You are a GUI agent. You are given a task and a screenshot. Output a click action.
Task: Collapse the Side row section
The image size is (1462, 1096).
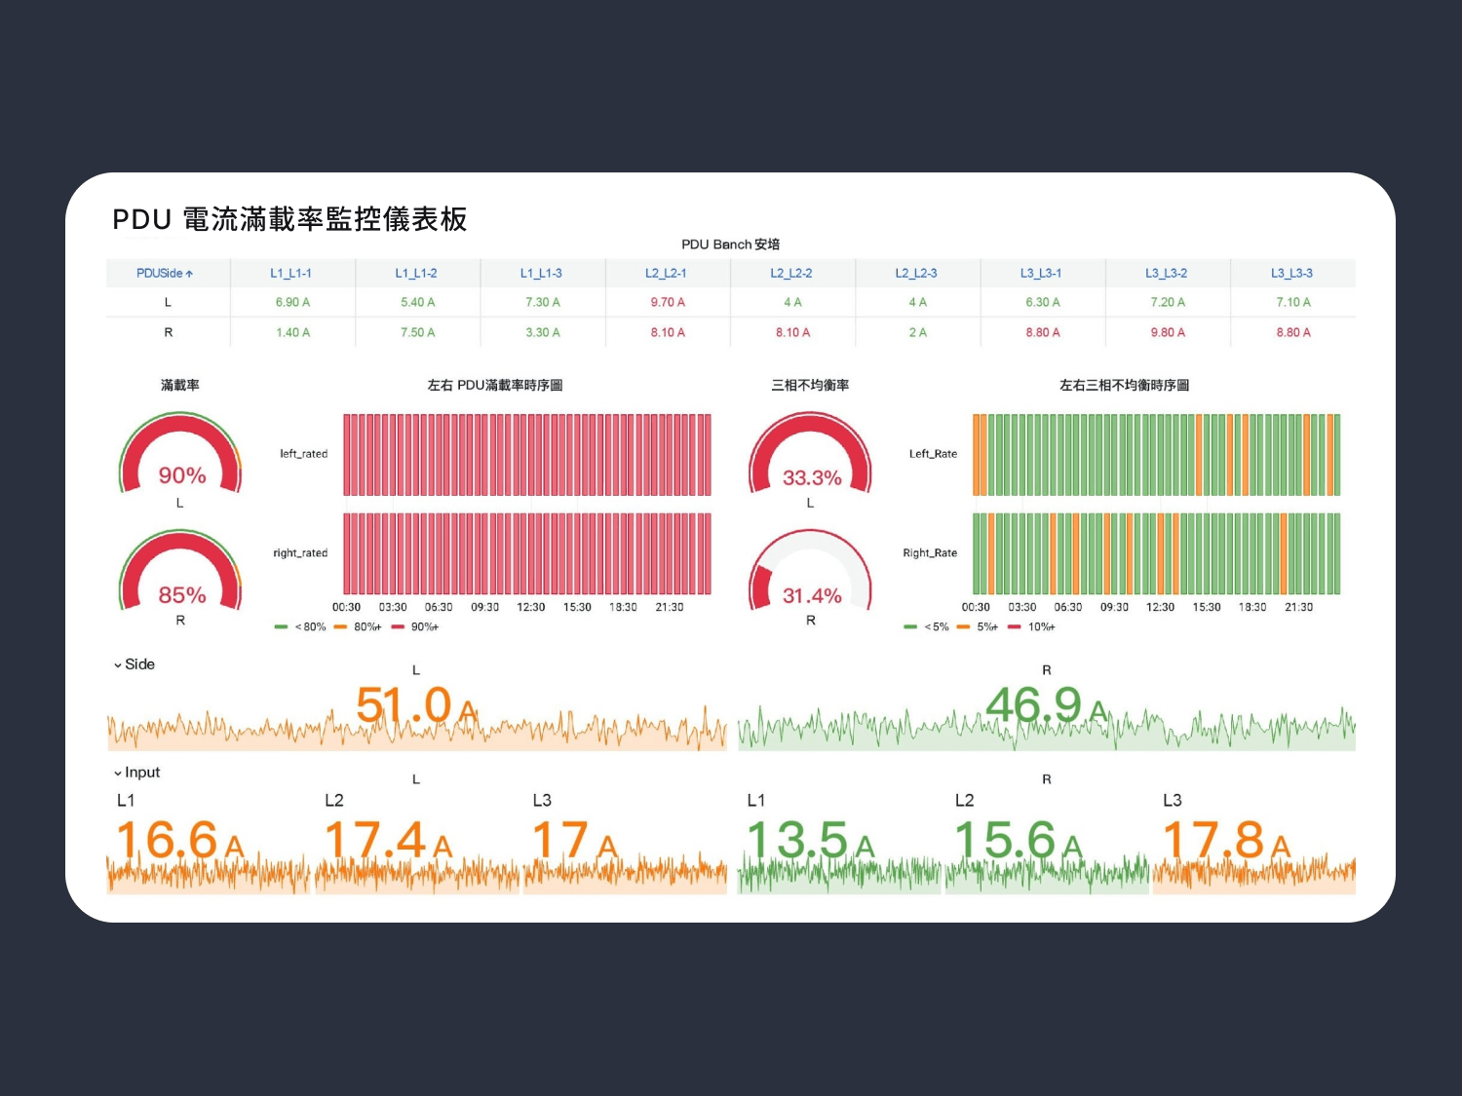[135, 664]
